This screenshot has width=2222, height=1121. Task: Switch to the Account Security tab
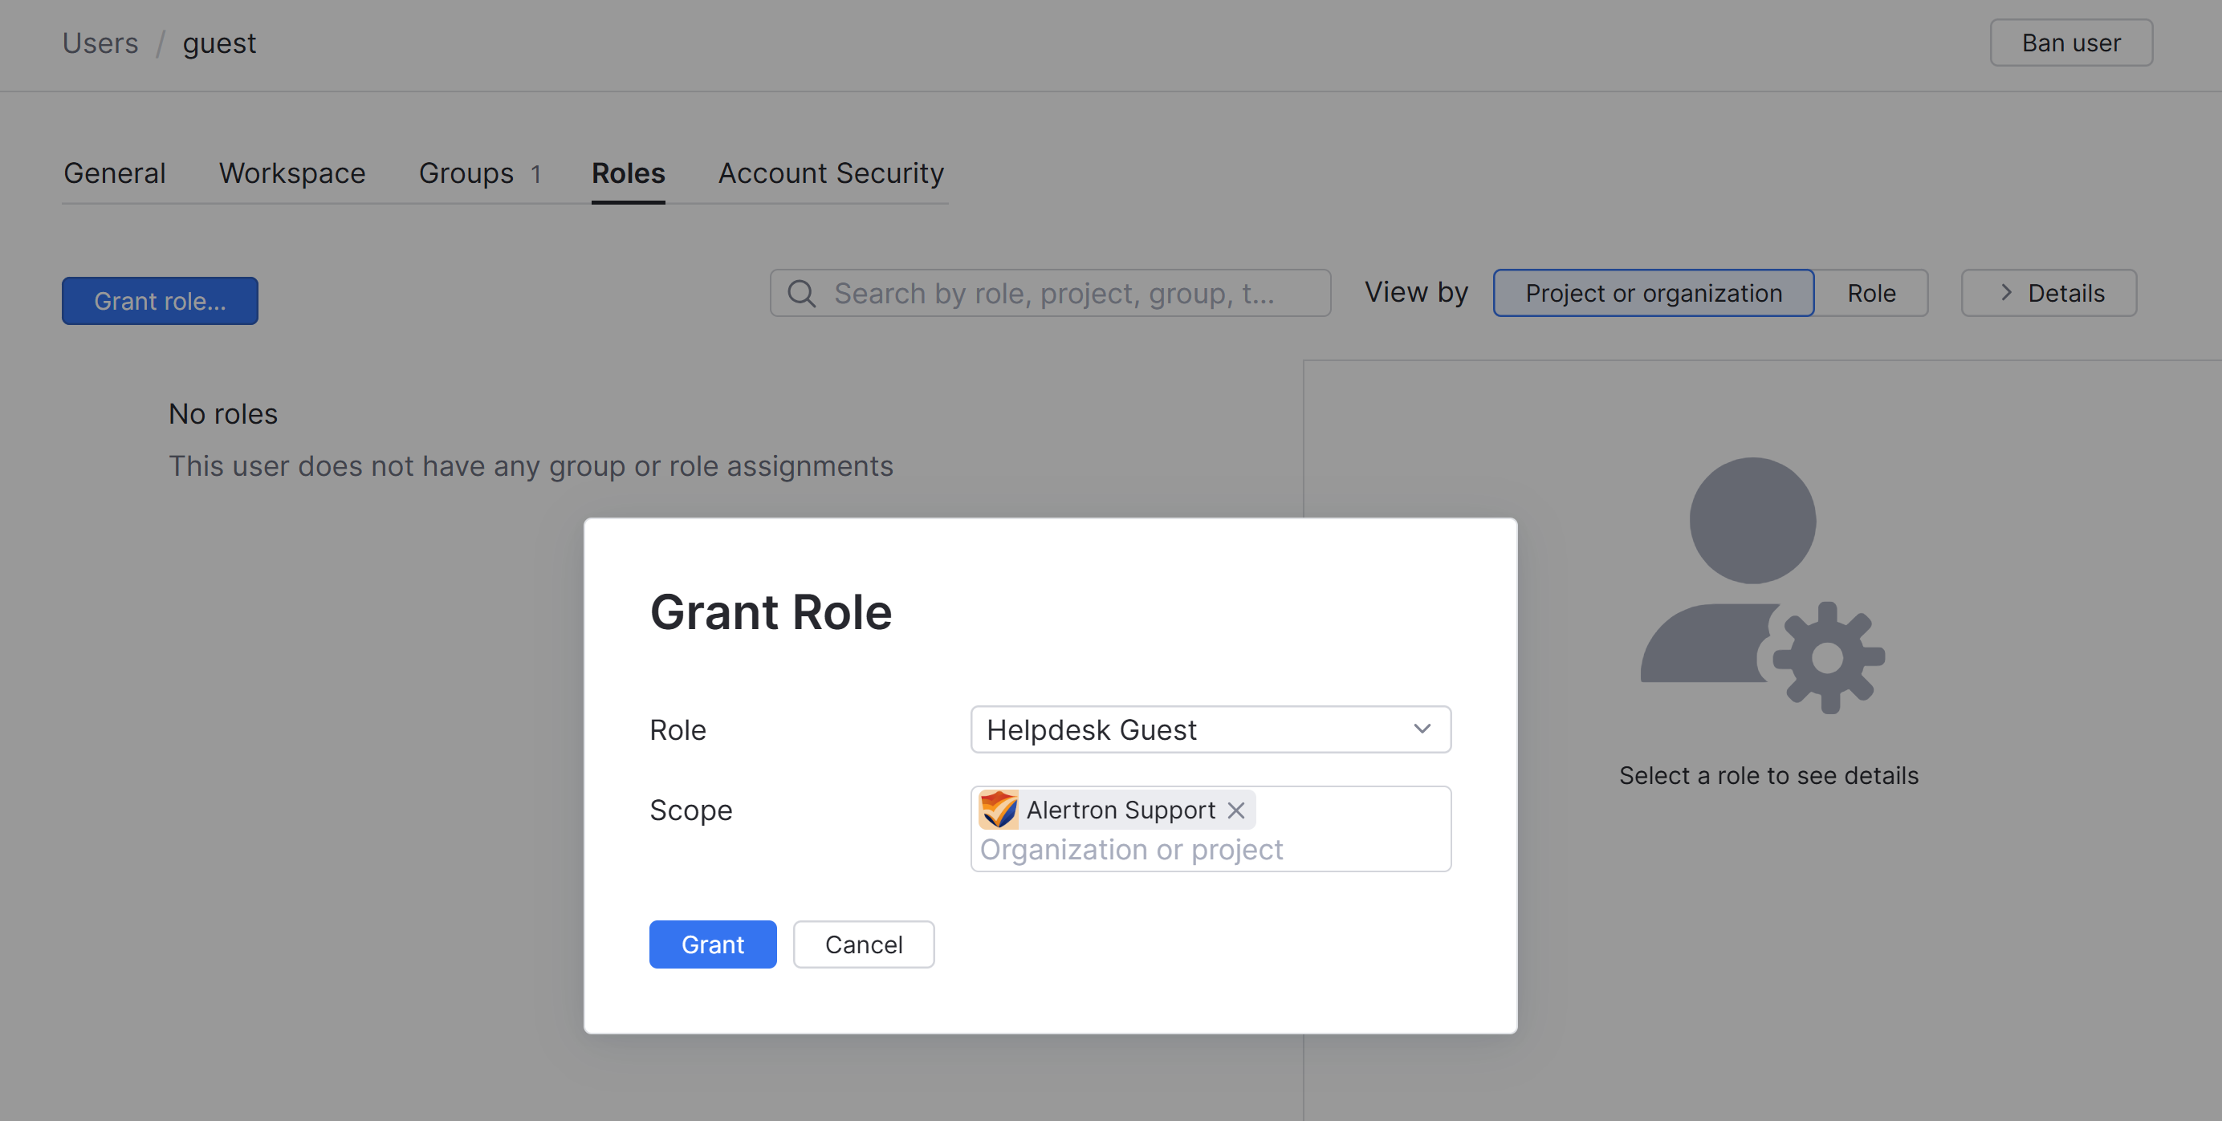tap(830, 173)
